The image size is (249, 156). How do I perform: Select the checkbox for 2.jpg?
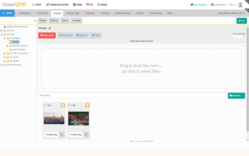(x=69, y=105)
